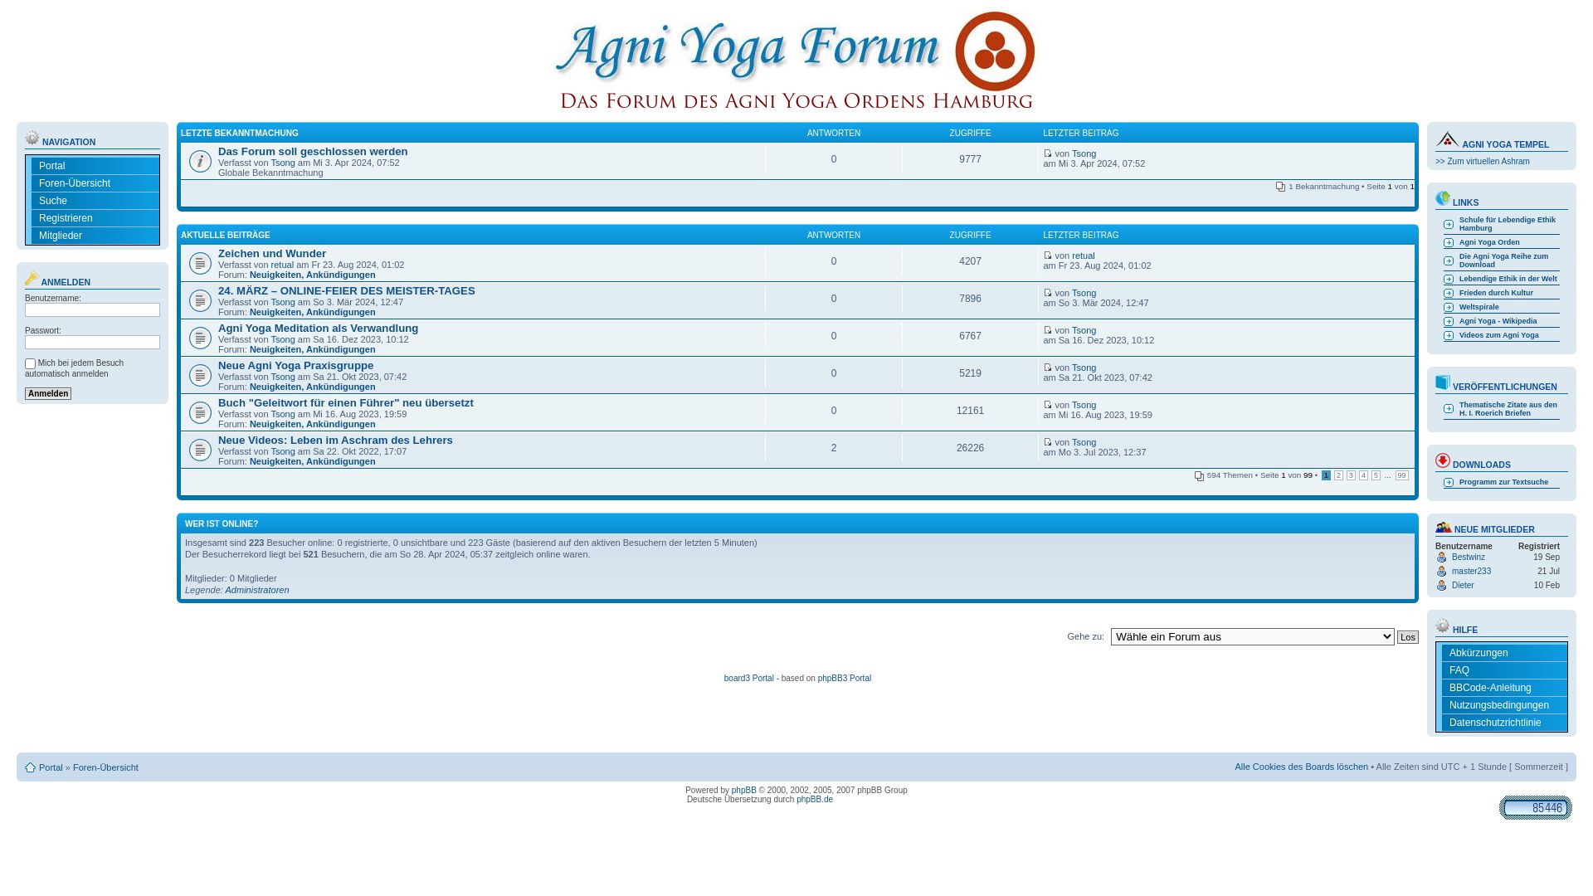Focus the Benutzername input field

pos(92,309)
